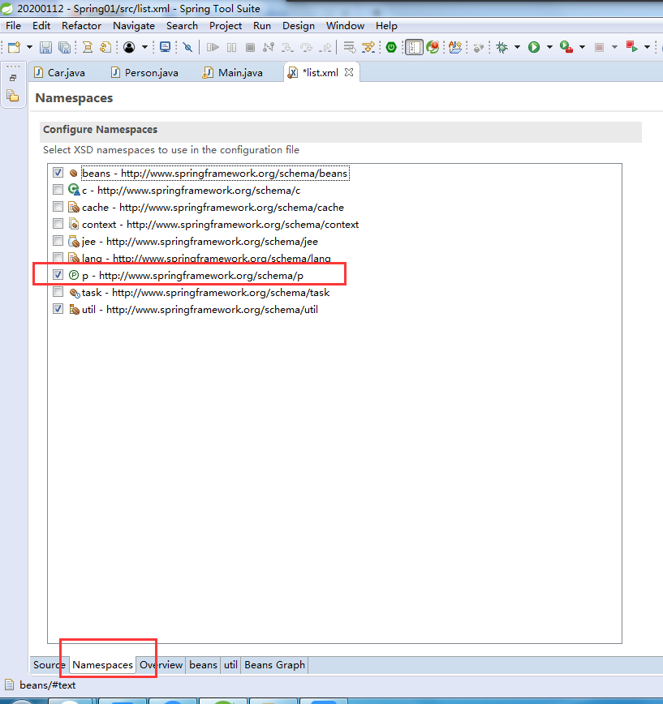This screenshot has width=663, height=704.
Task: Open the Package Explorer icon in left sidebar
Action: pyautogui.click(x=13, y=95)
